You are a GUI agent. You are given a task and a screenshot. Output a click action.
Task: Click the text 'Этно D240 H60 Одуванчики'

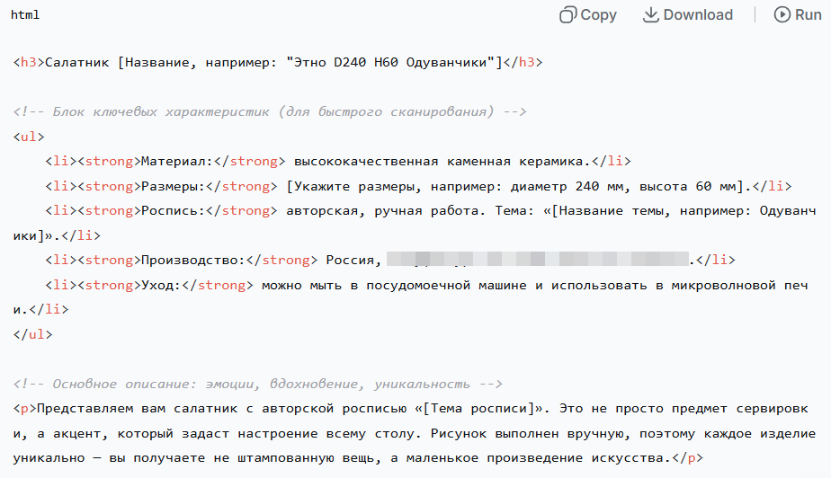390,63
